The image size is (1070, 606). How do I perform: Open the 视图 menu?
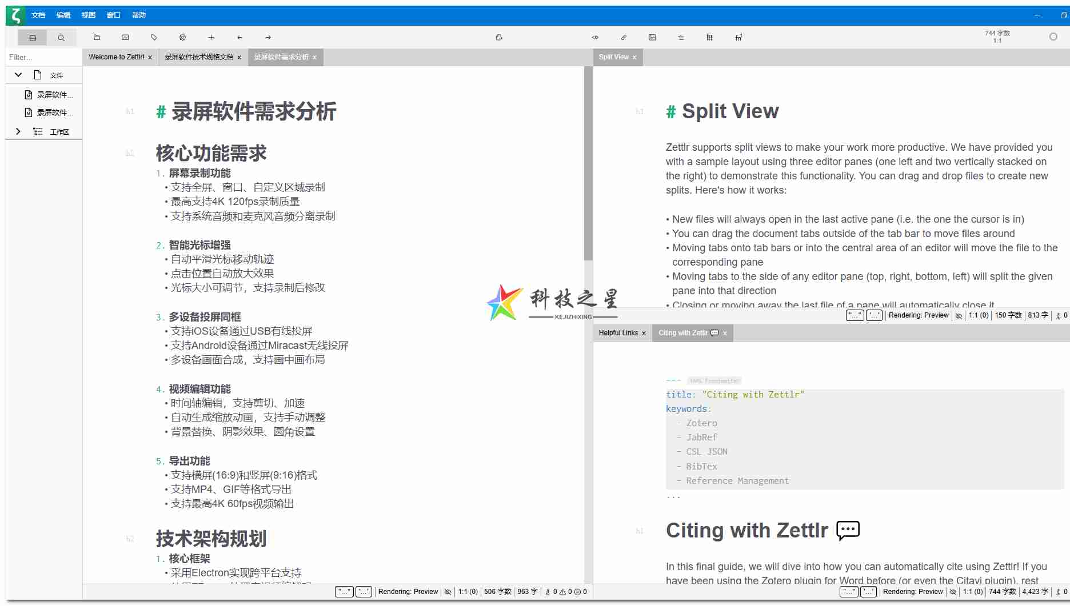(87, 15)
